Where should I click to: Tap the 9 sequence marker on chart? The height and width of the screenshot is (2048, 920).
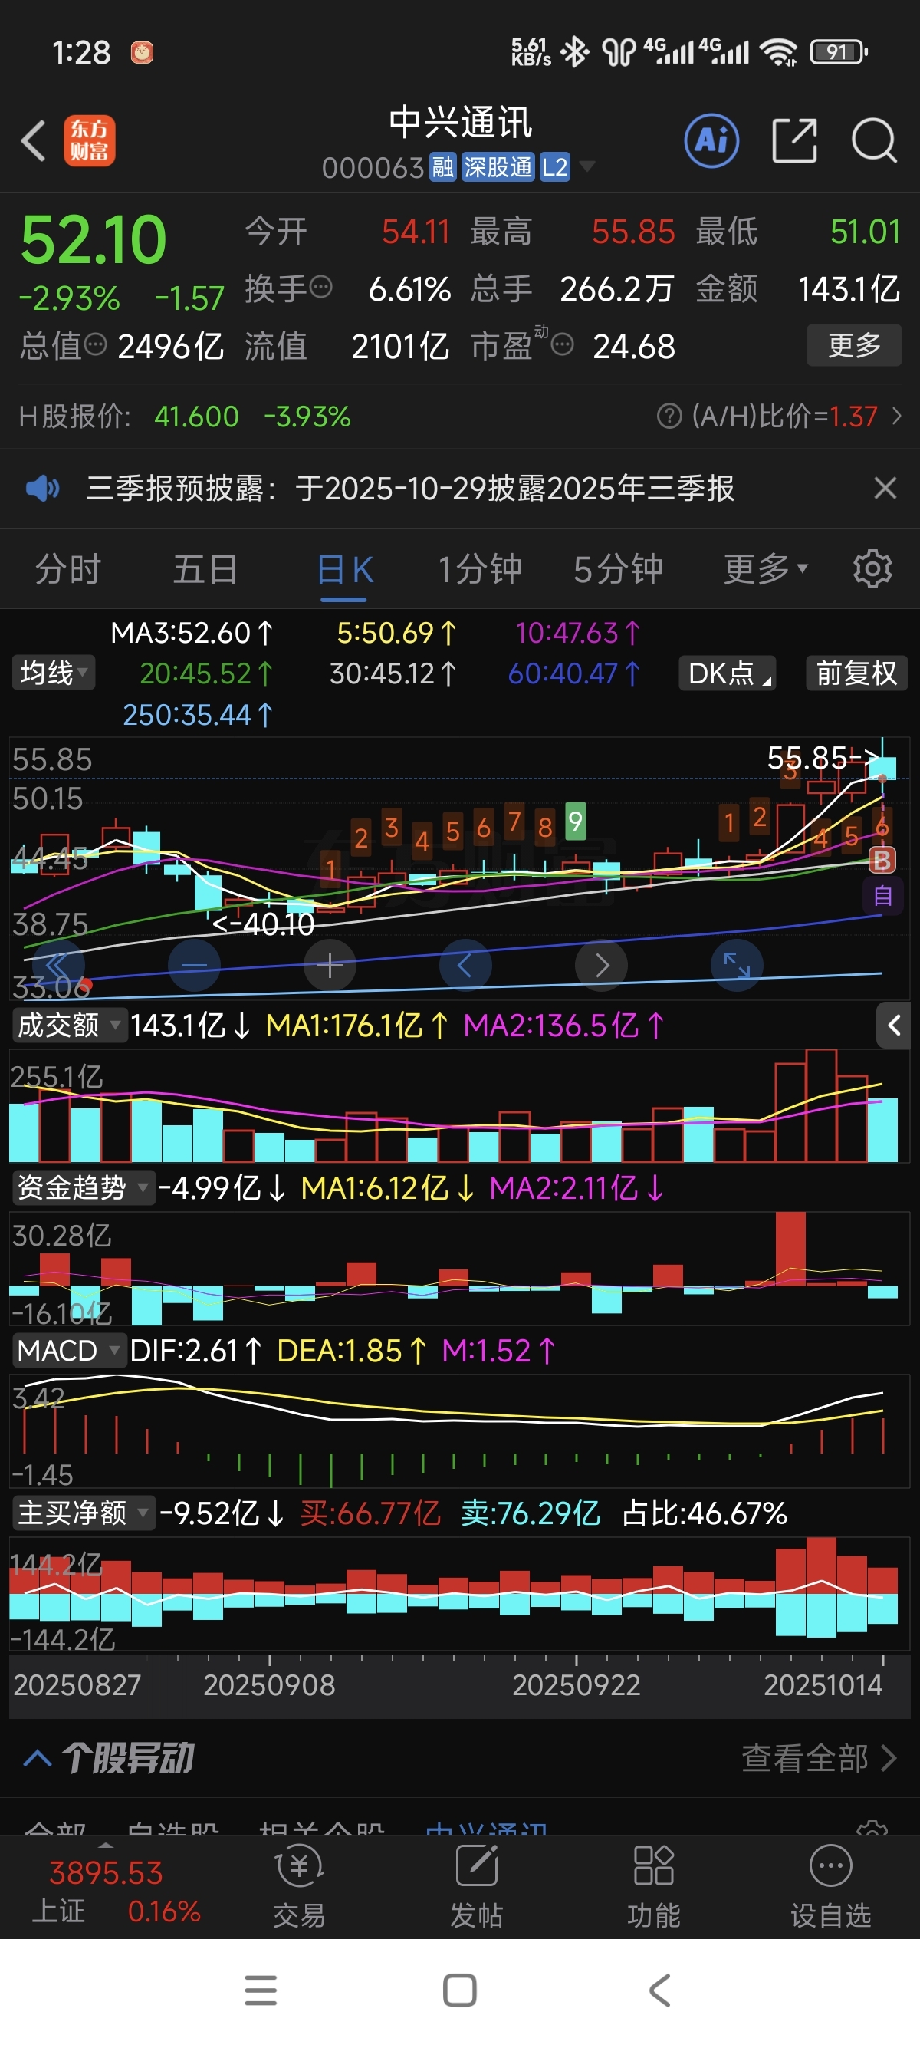575,821
